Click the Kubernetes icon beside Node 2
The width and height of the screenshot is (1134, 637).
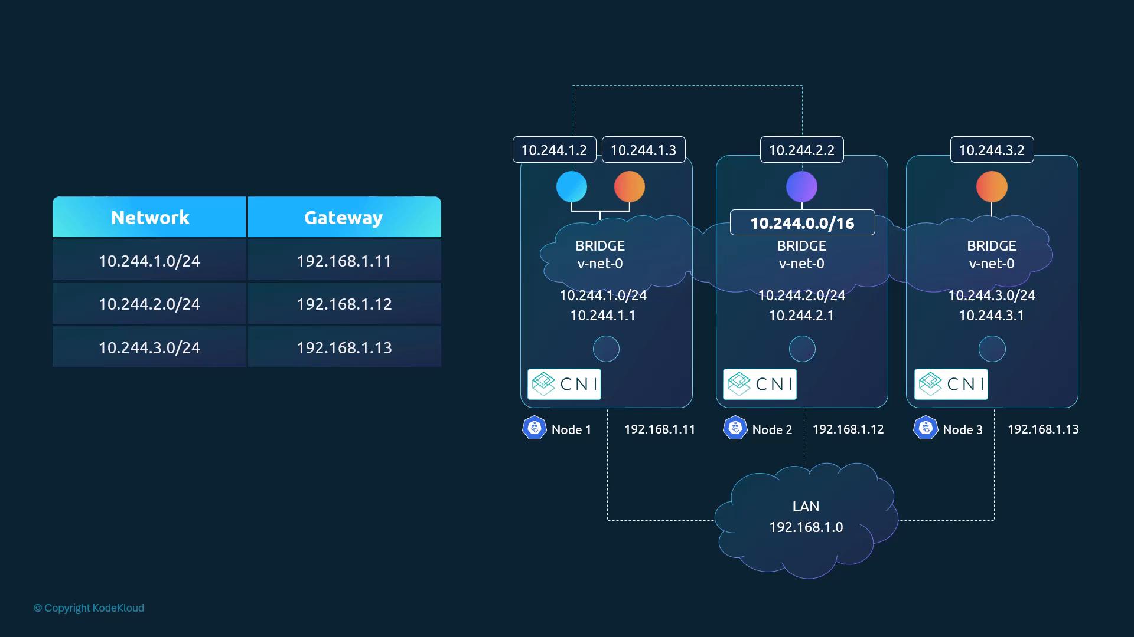coord(735,428)
